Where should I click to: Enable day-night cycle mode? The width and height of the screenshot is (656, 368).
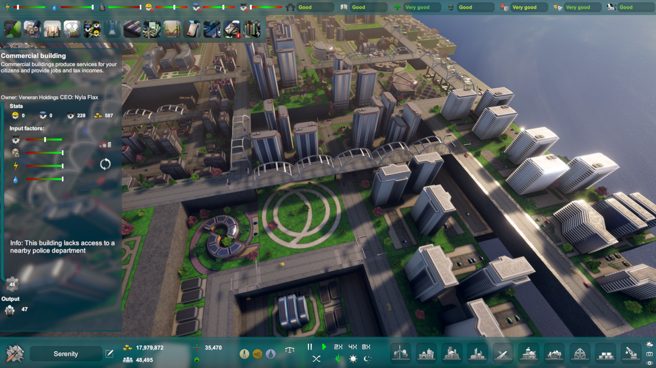coord(338,359)
